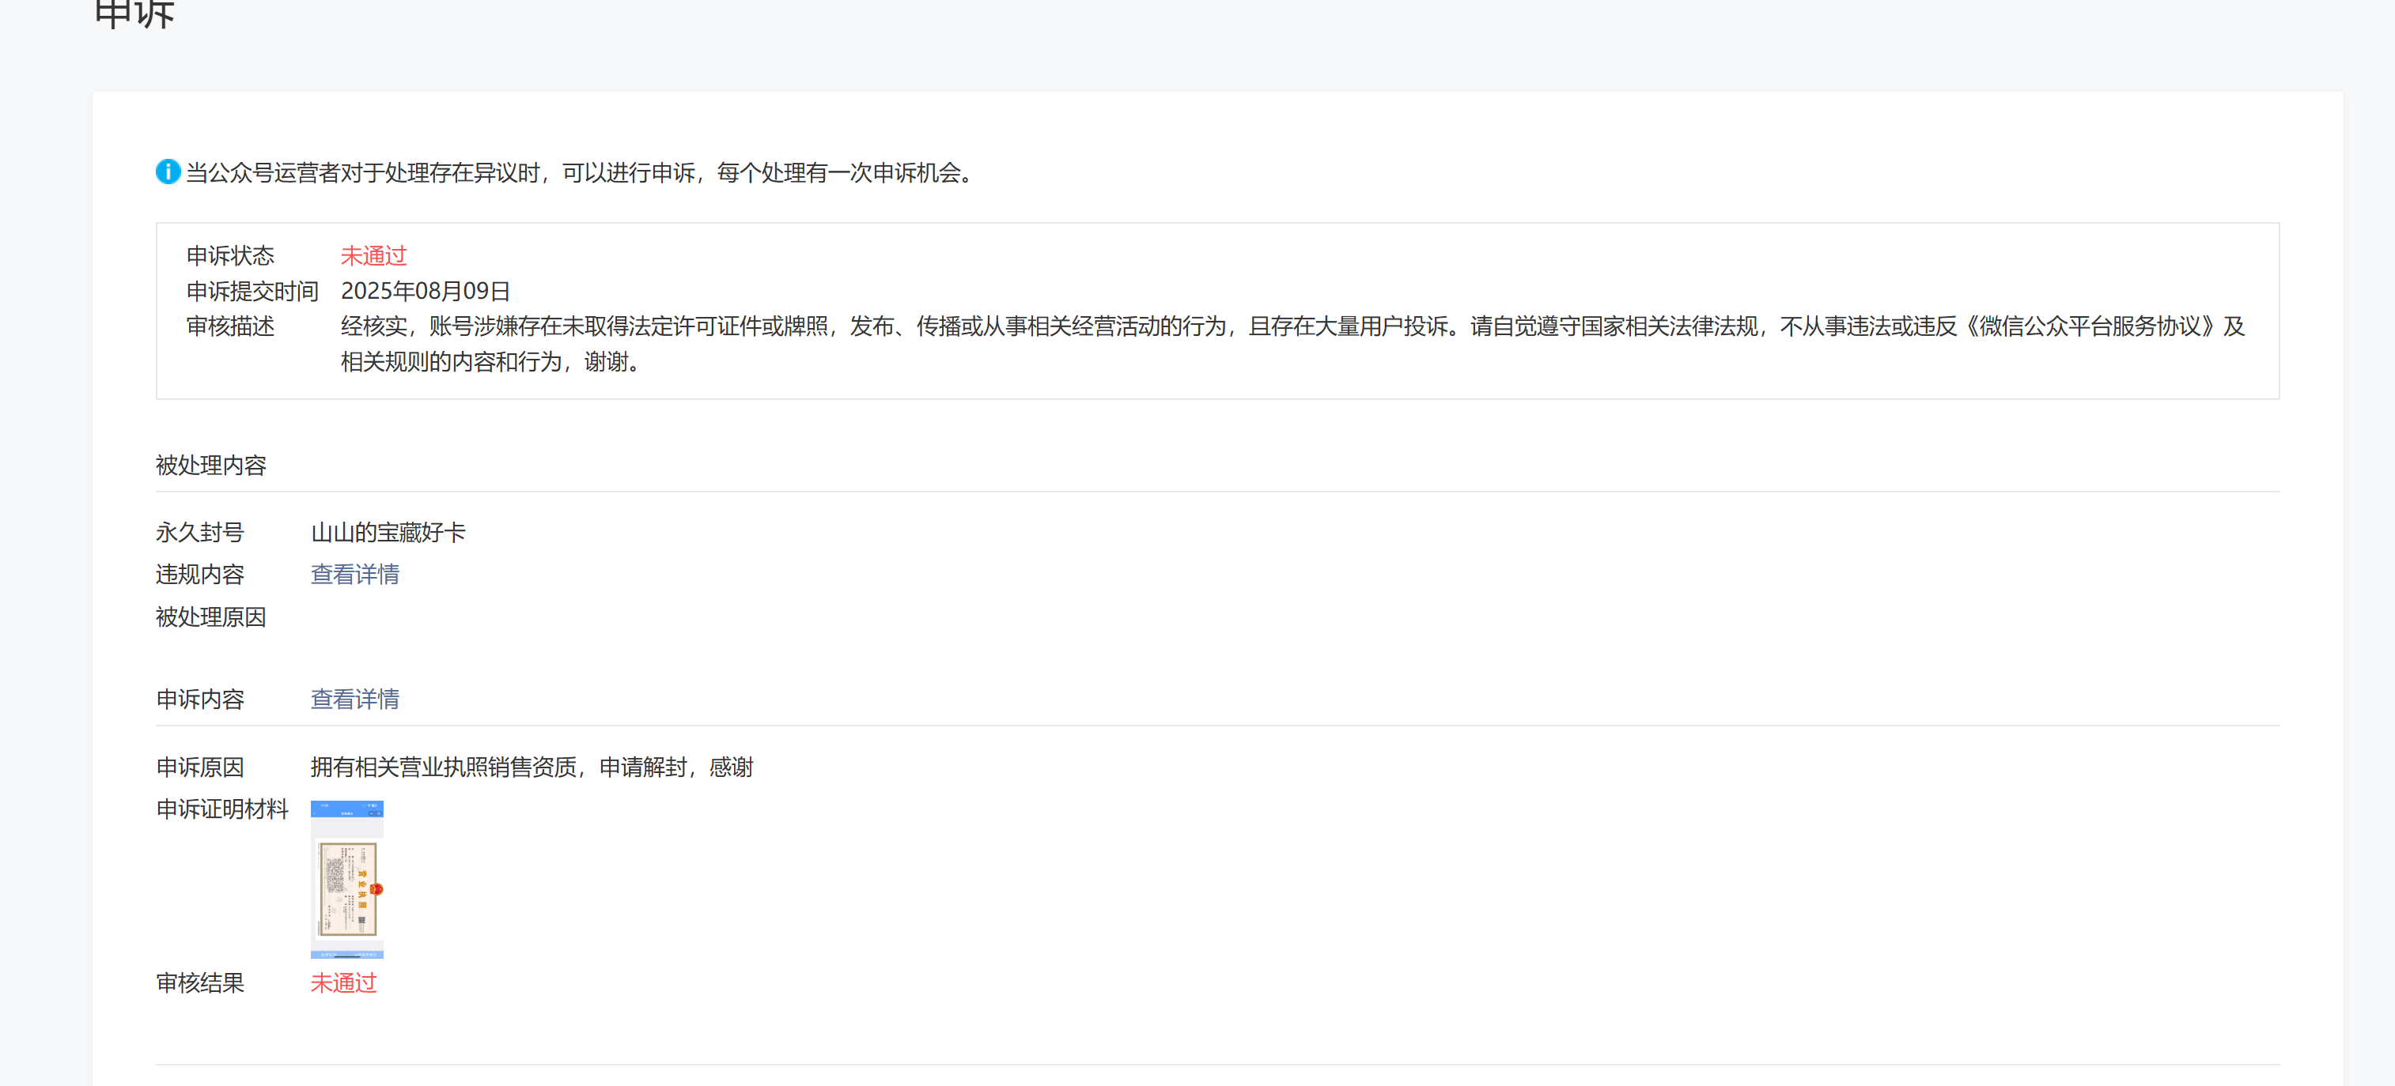Click the 审核结果 label
This screenshot has width=2395, height=1086.
pos(200,983)
